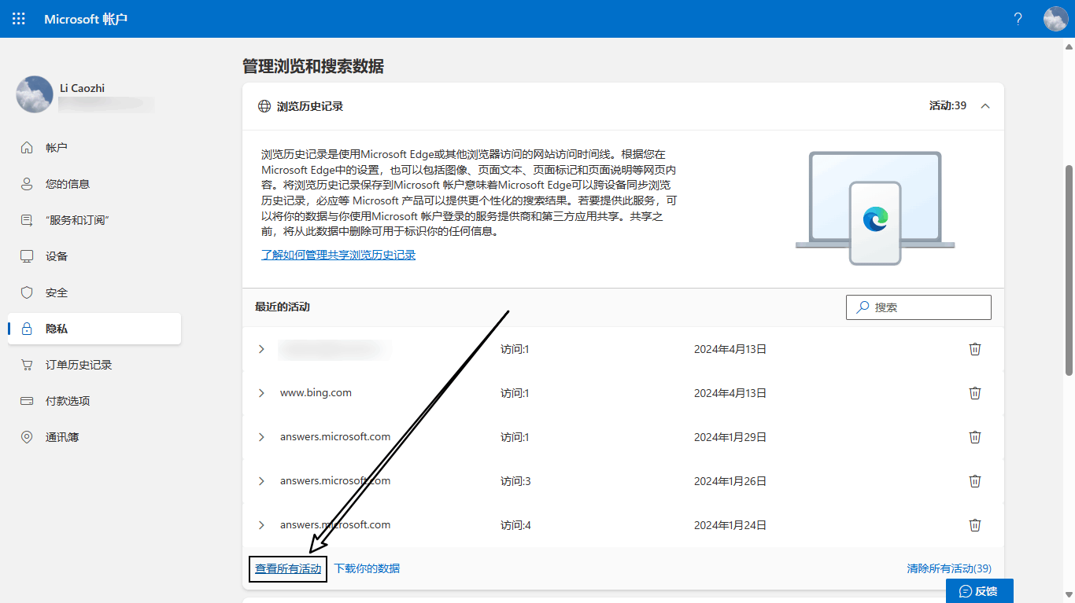Click the home icon beside 帐户
This screenshot has height=603, width=1075.
[27, 148]
